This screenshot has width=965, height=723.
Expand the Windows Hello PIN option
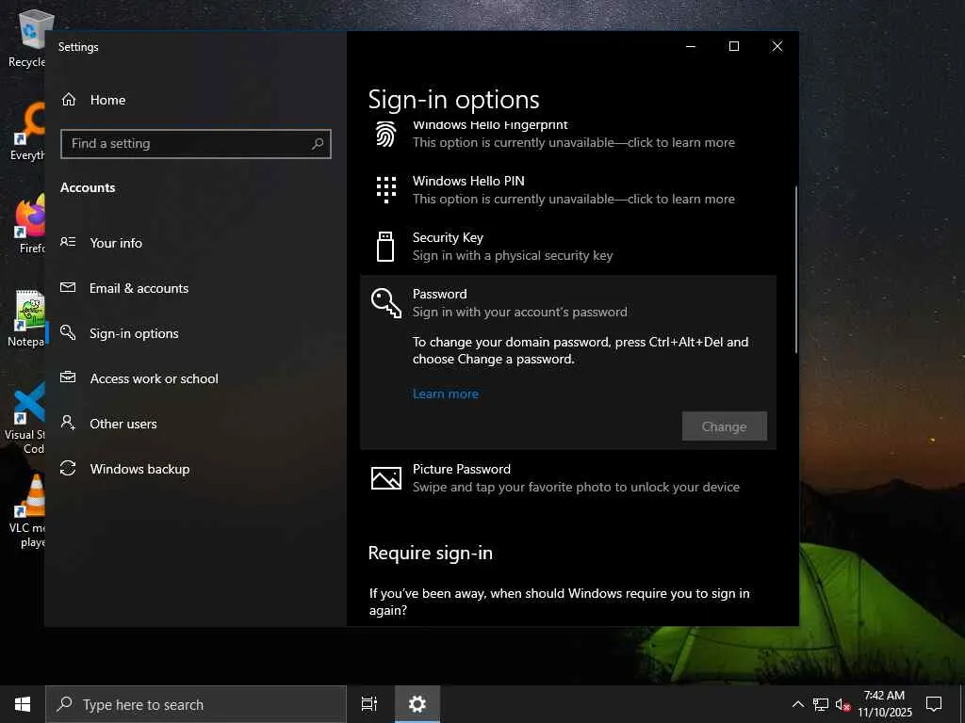pos(567,190)
